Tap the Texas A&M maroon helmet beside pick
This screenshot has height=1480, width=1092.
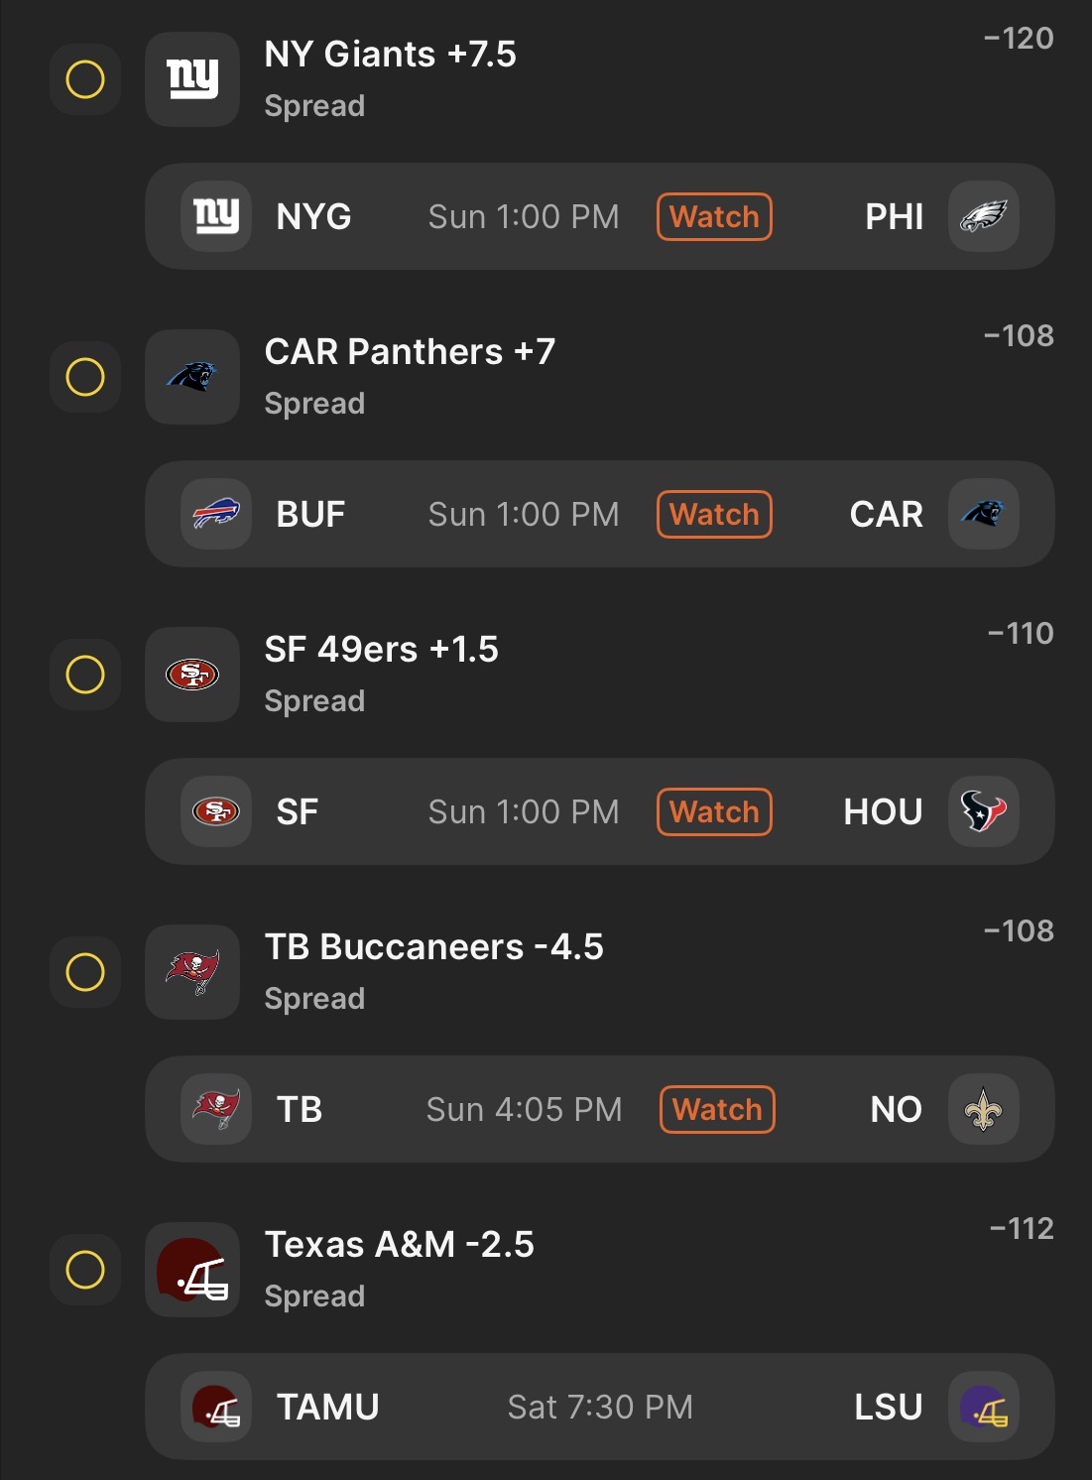point(192,1270)
